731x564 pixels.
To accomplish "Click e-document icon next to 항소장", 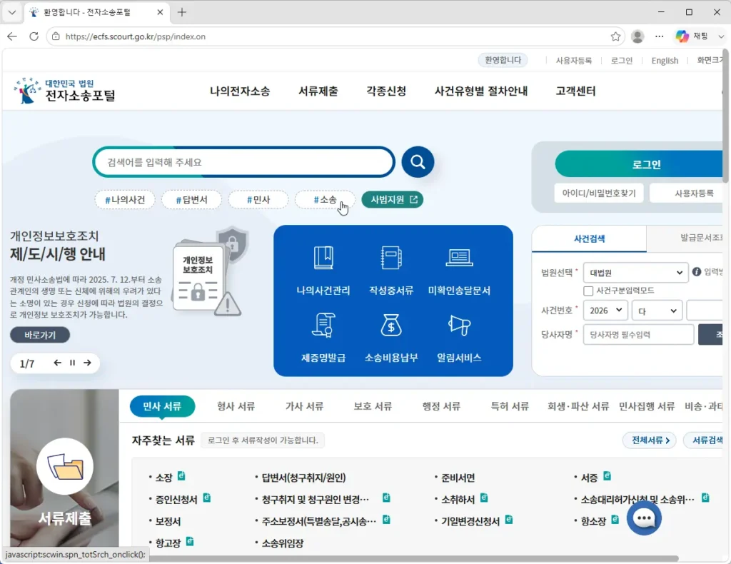I will tap(615, 519).
